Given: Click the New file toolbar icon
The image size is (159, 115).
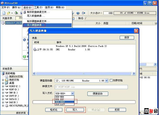Looking at the screenshot, I should 4,13.
